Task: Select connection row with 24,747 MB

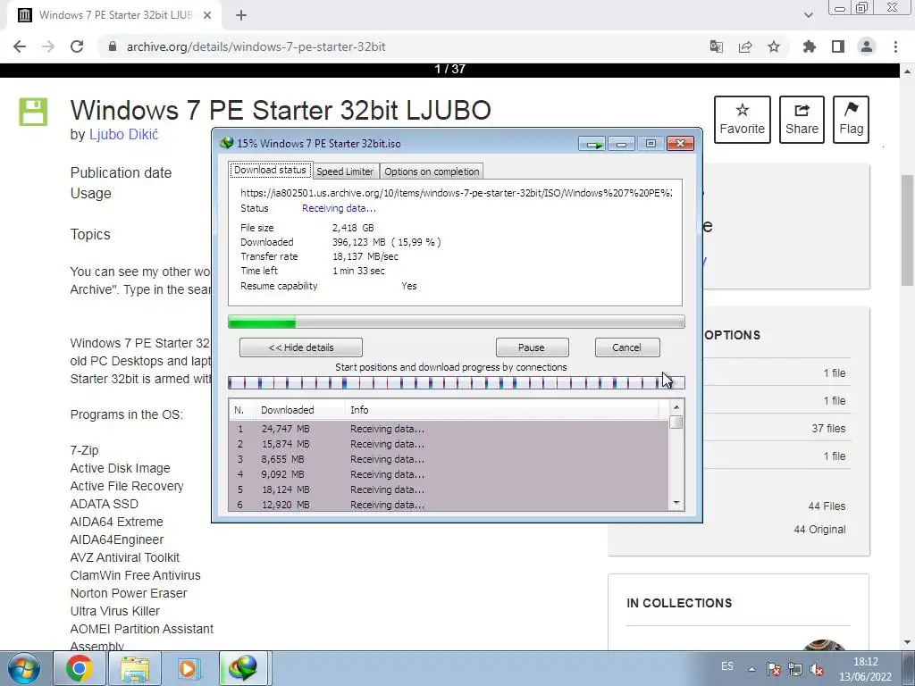Action: (x=449, y=429)
